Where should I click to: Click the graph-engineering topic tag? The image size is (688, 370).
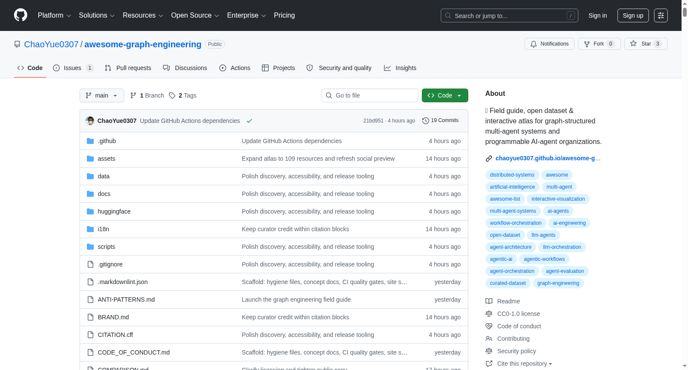click(558, 283)
